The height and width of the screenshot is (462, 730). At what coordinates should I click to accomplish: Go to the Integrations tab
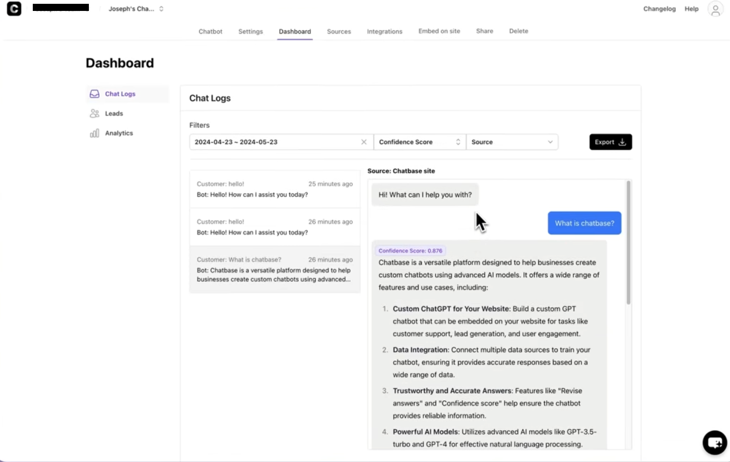pyautogui.click(x=384, y=31)
